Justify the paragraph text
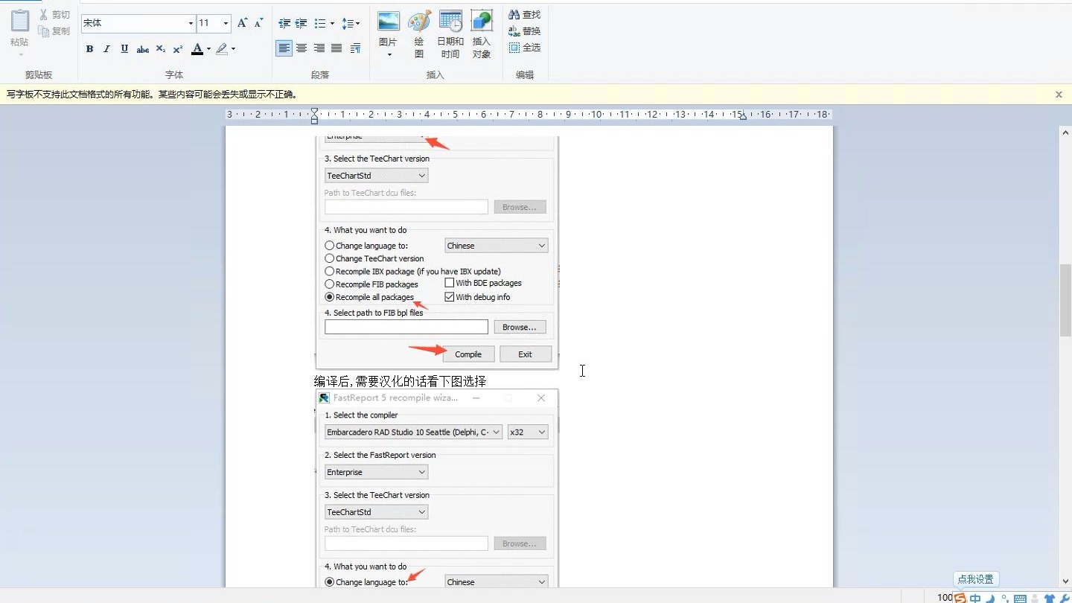 (336, 48)
